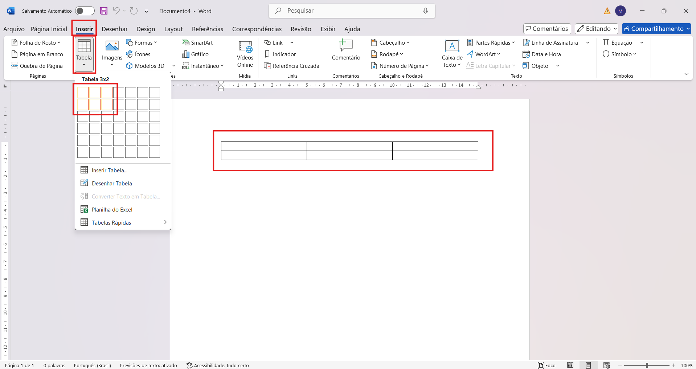Open the Partes Rápidas menu
This screenshot has width=696, height=369.
pos(491,43)
